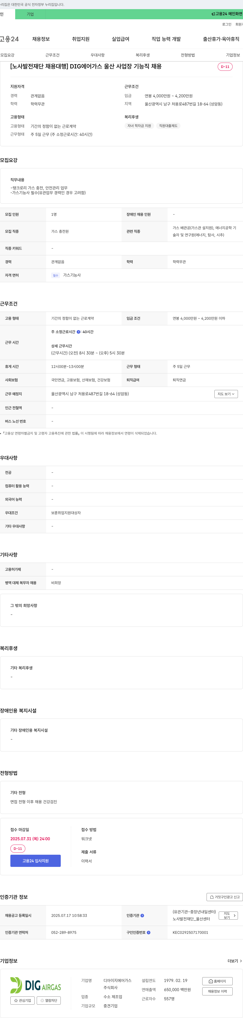
Task: Report with 거짓구인광고 신고 button
Action: pos(225,897)
